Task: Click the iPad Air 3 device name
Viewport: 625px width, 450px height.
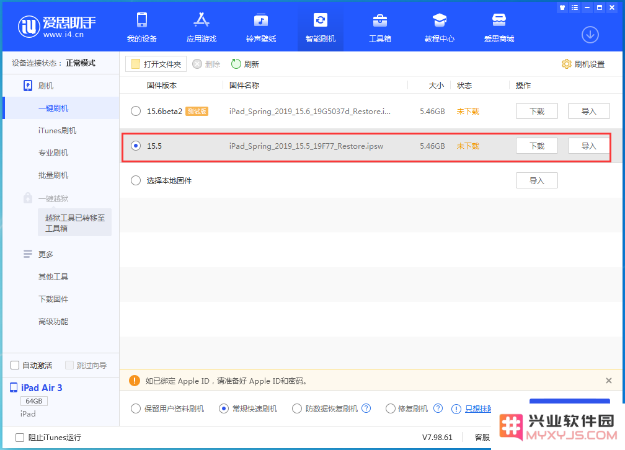Action: tap(42, 387)
